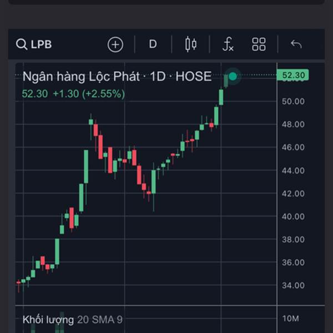Click the Khối lượng volume indicator label
The height and width of the screenshot is (333, 333).
[48, 320]
